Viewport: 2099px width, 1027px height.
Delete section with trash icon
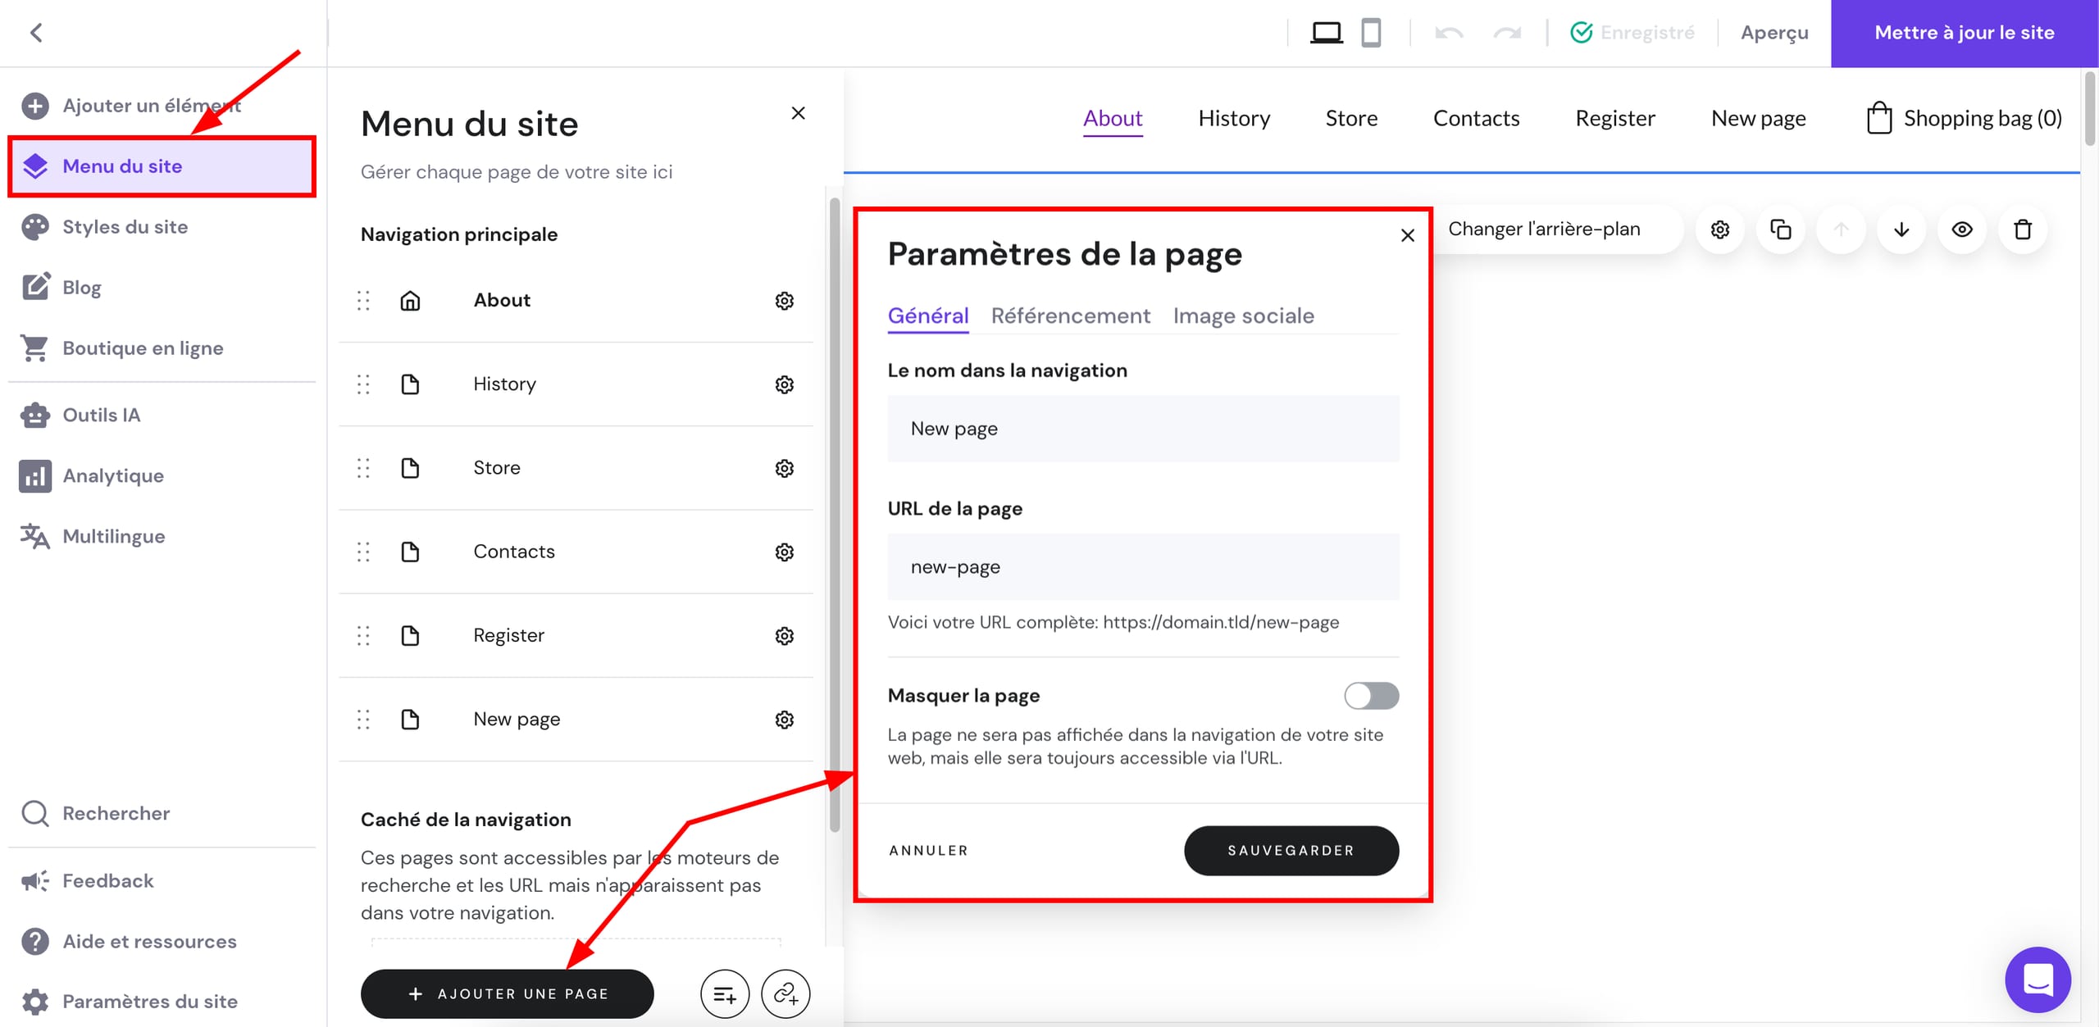[x=2023, y=229]
